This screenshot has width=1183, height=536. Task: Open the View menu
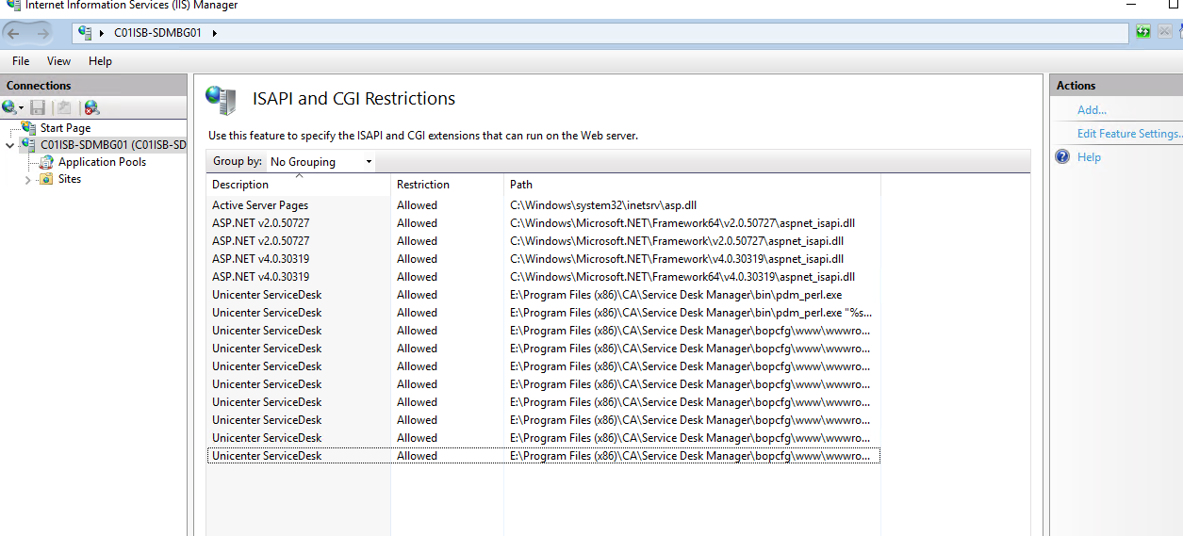point(58,60)
